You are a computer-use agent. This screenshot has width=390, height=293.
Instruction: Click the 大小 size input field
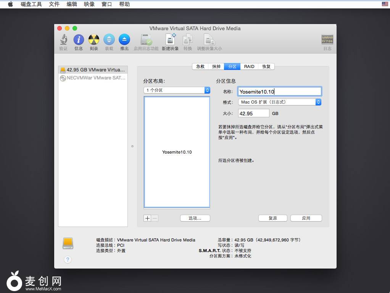pyautogui.click(x=253, y=113)
